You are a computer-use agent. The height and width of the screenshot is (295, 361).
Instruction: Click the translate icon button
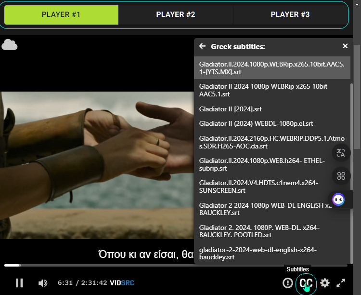pyautogui.click(x=341, y=153)
